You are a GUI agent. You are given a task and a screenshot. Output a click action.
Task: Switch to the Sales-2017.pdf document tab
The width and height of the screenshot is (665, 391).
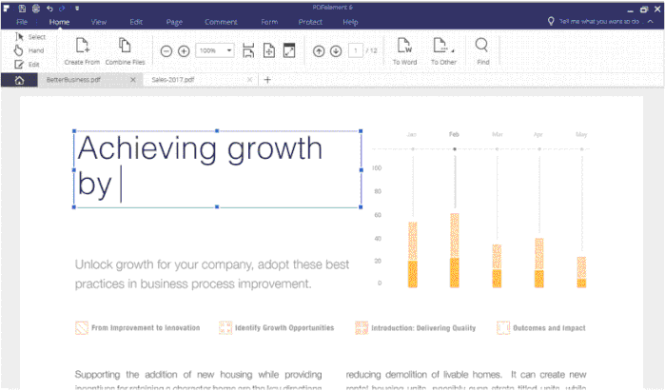click(x=173, y=80)
